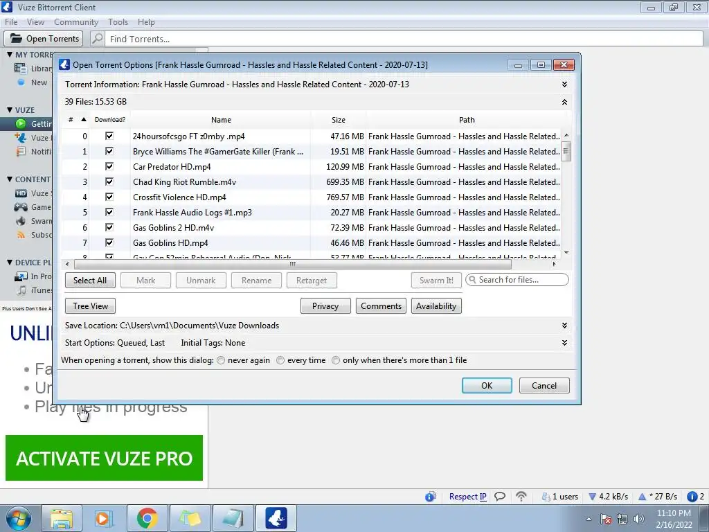The image size is (709, 532).
Task: Click Cancel in torrent options dialog
Action: (544, 385)
